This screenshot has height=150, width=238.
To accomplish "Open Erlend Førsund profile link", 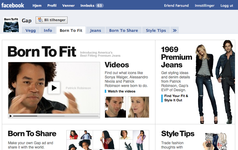I will point(176,6).
